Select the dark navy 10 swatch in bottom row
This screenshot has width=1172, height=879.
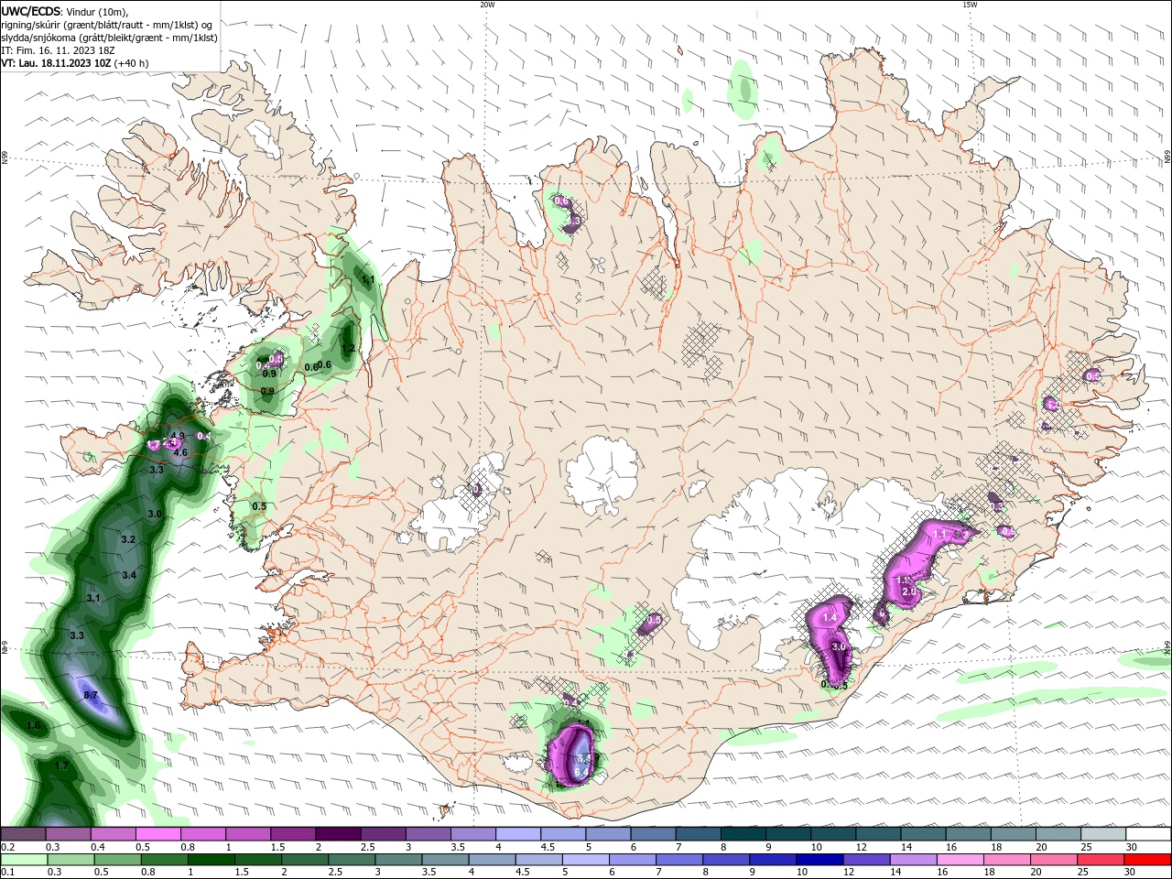point(818,860)
